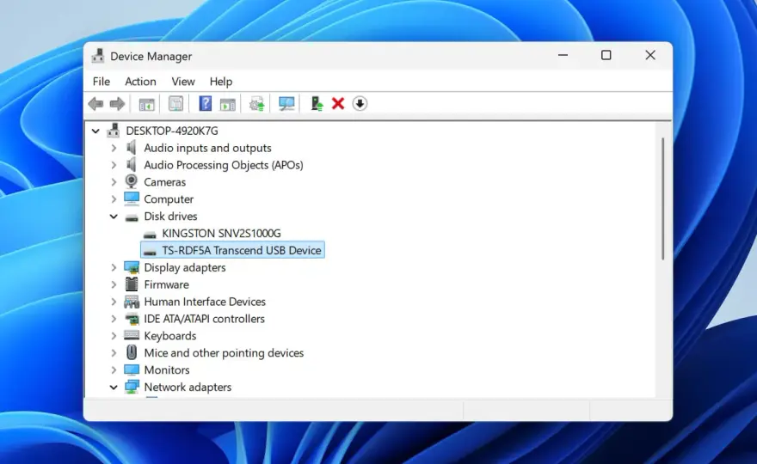Click the Back arrow toolbar icon

click(x=96, y=104)
